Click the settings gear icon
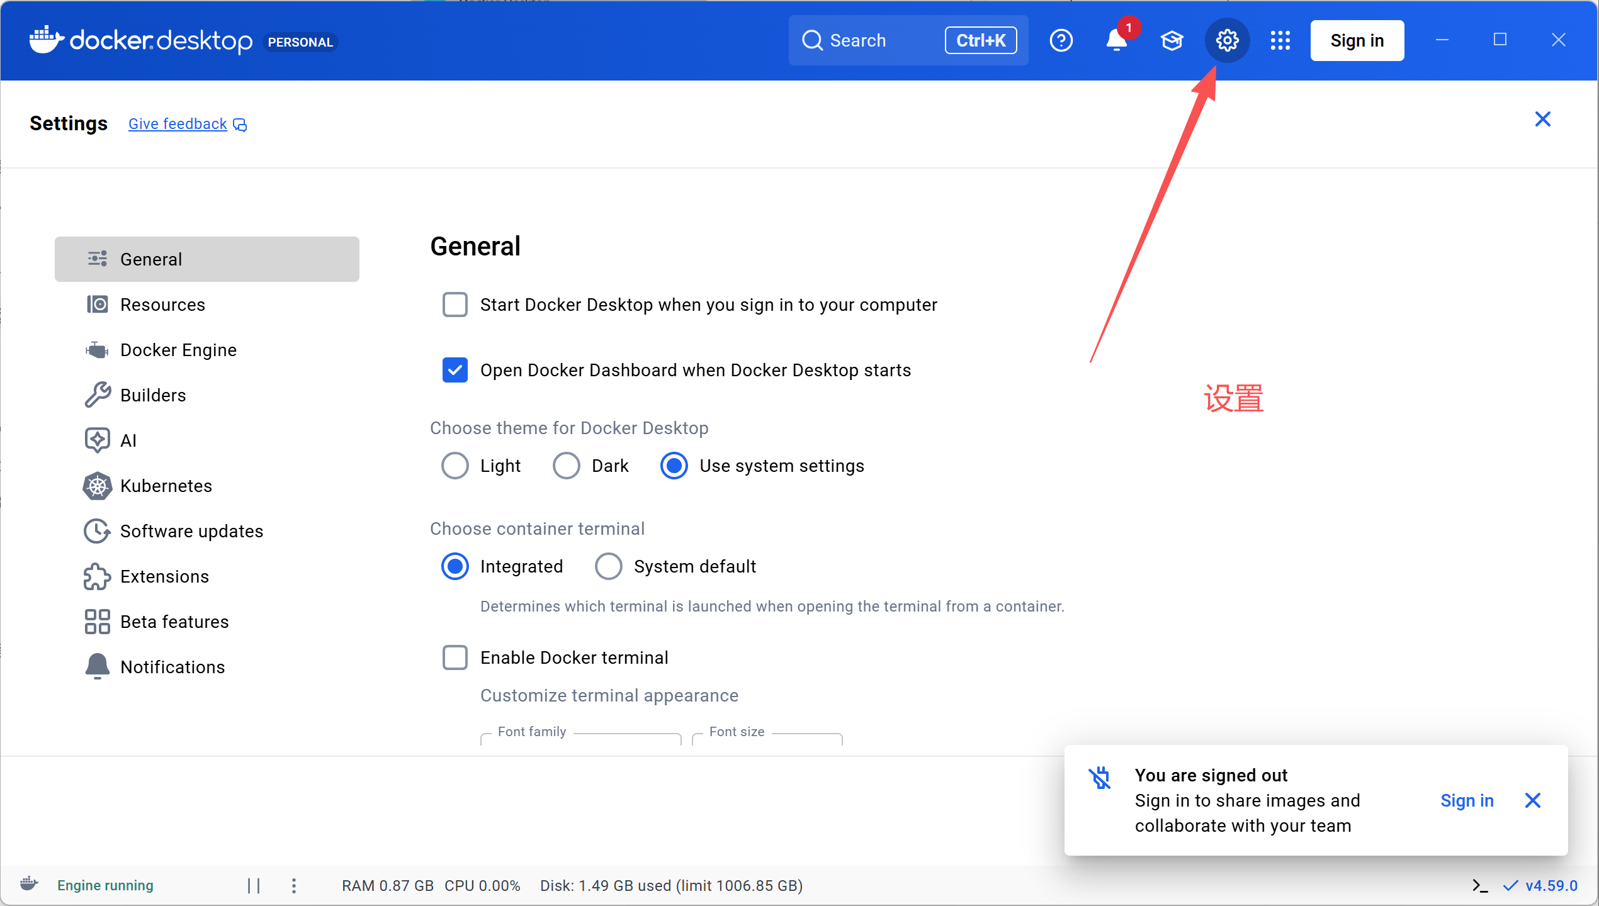 1227,41
